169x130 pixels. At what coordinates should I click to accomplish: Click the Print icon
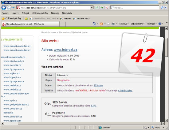113,24
